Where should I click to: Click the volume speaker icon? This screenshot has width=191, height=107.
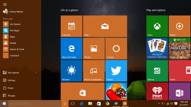click(172, 104)
